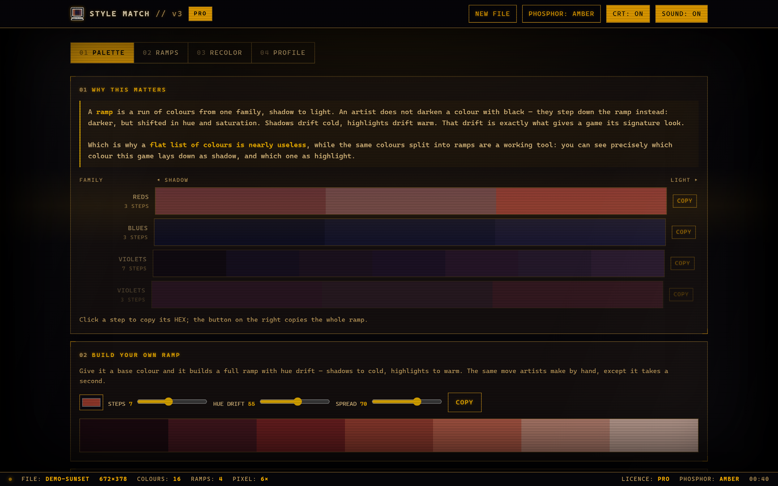This screenshot has width=778, height=486.
Task: Click the SHADOW column header
Action: [173, 180]
